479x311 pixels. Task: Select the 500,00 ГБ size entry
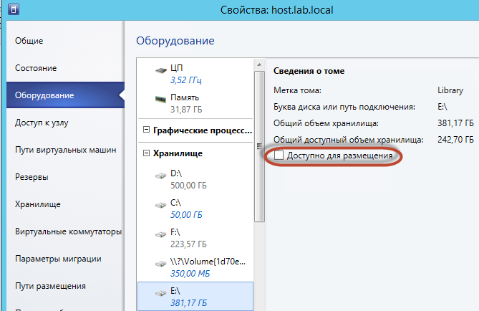[187, 185]
